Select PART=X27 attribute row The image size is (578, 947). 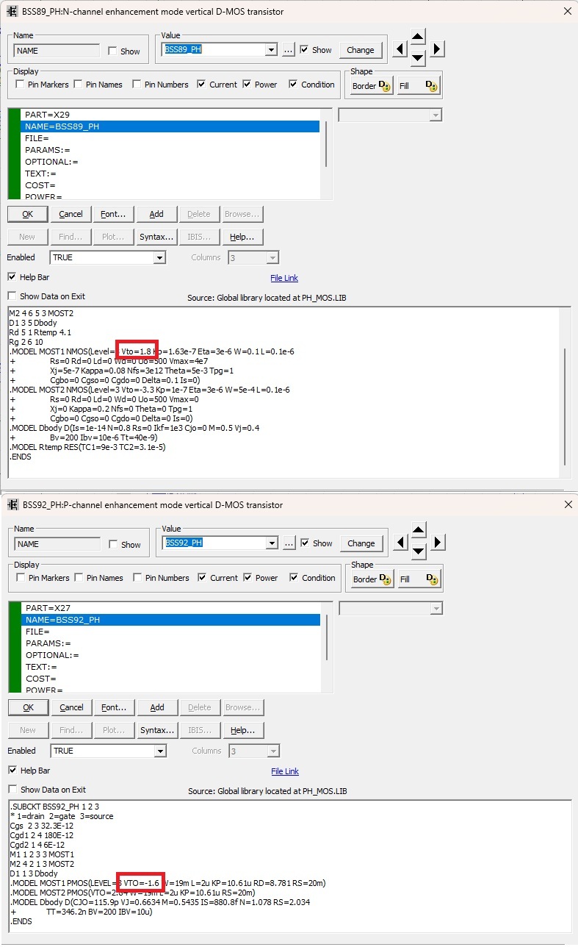tap(171, 608)
